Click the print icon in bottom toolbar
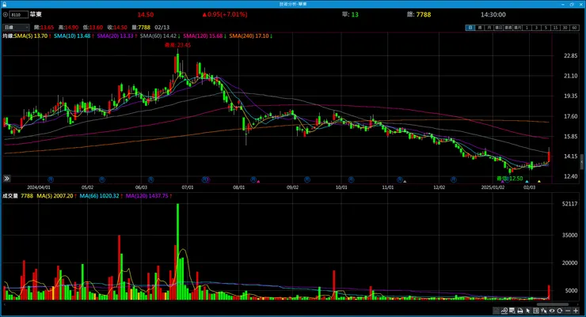Viewport: 586px width, 317px height. pyautogui.click(x=519, y=311)
